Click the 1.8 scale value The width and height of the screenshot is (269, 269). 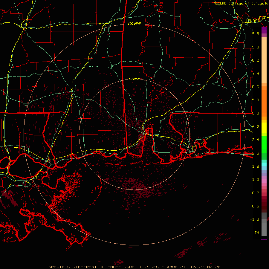tap(256, 166)
